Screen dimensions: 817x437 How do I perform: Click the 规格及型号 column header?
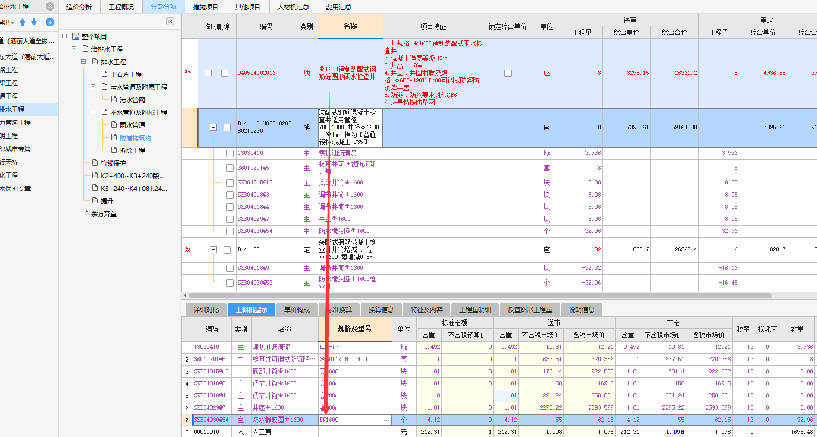[x=355, y=328]
